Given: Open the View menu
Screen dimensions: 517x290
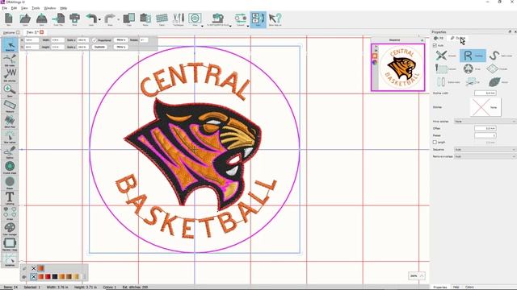Looking at the screenshot, I should click(24, 8).
